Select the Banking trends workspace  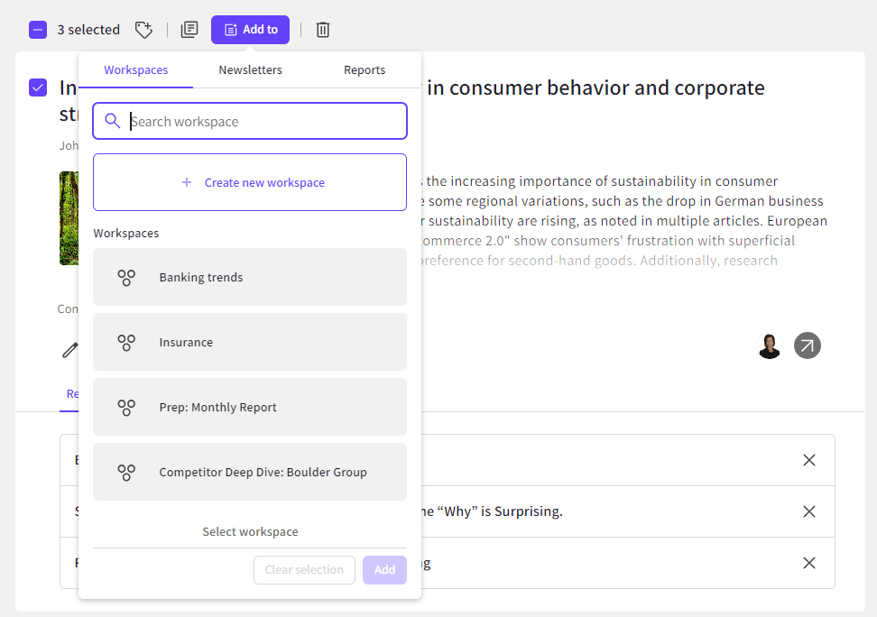click(x=250, y=277)
